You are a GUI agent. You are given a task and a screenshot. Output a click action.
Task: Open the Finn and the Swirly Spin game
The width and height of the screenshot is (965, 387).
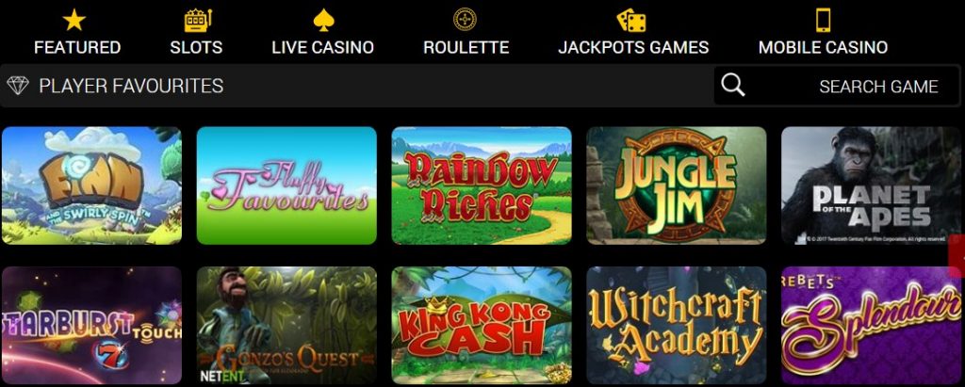[91, 185]
